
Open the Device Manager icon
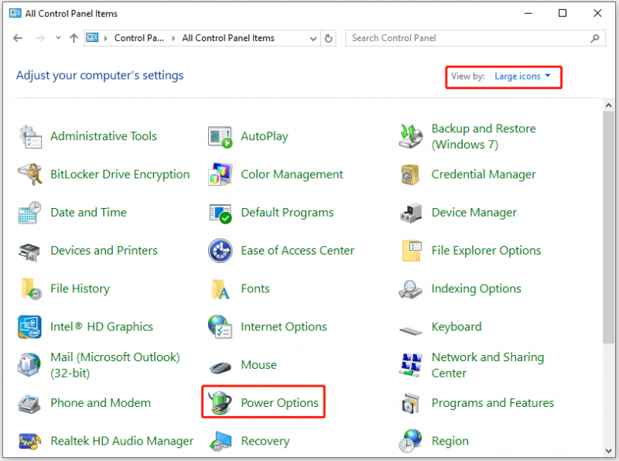click(x=411, y=213)
